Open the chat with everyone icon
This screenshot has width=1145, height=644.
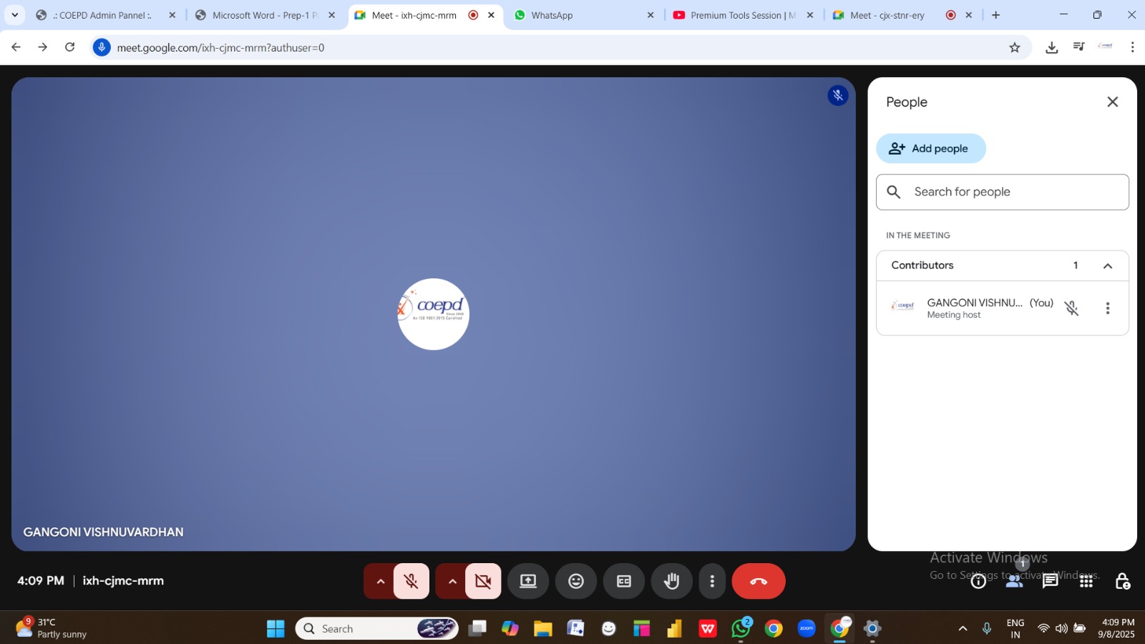1050,581
